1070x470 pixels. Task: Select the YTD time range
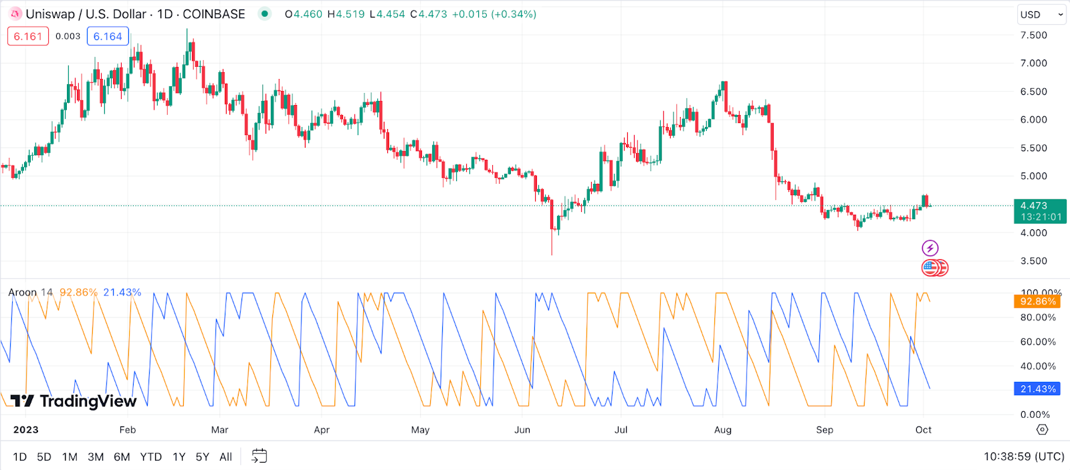click(150, 457)
